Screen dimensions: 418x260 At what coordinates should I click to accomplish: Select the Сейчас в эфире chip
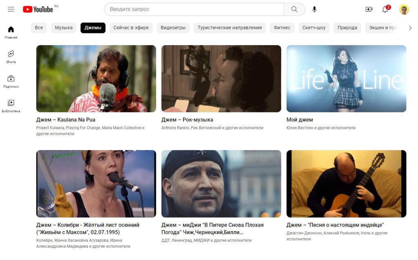click(131, 28)
